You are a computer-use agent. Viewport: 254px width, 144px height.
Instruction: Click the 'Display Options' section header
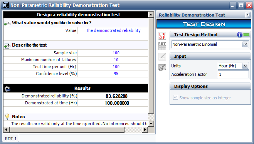pyautogui.click(x=210, y=86)
